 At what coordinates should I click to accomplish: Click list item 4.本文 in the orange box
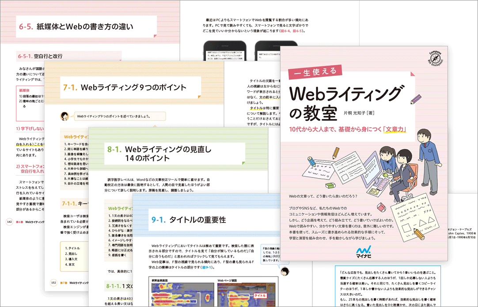point(70,265)
